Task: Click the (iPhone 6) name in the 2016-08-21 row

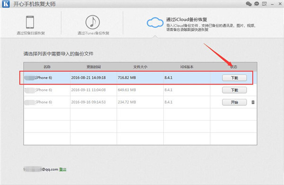Action: 44,78
